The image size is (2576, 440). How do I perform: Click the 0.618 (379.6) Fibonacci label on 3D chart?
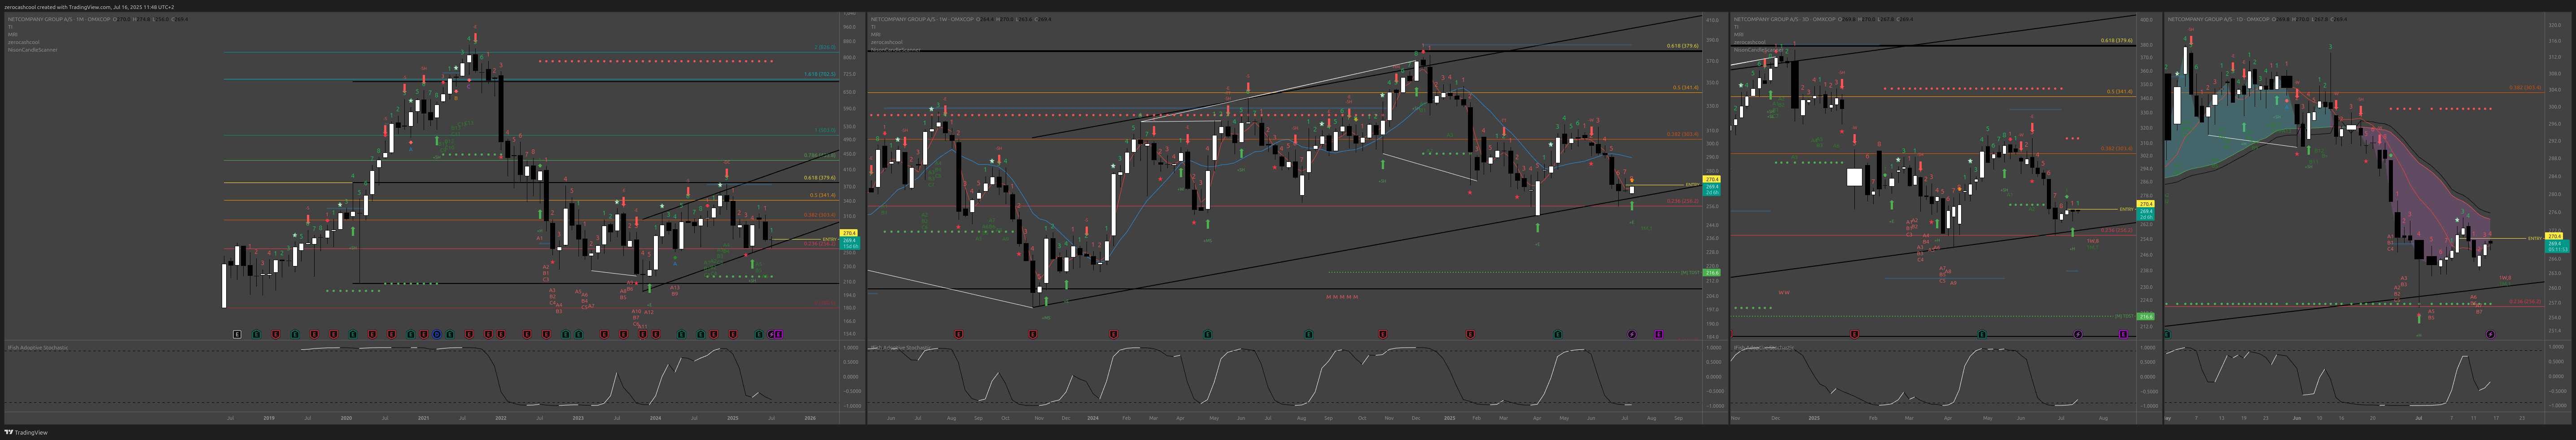click(2117, 40)
